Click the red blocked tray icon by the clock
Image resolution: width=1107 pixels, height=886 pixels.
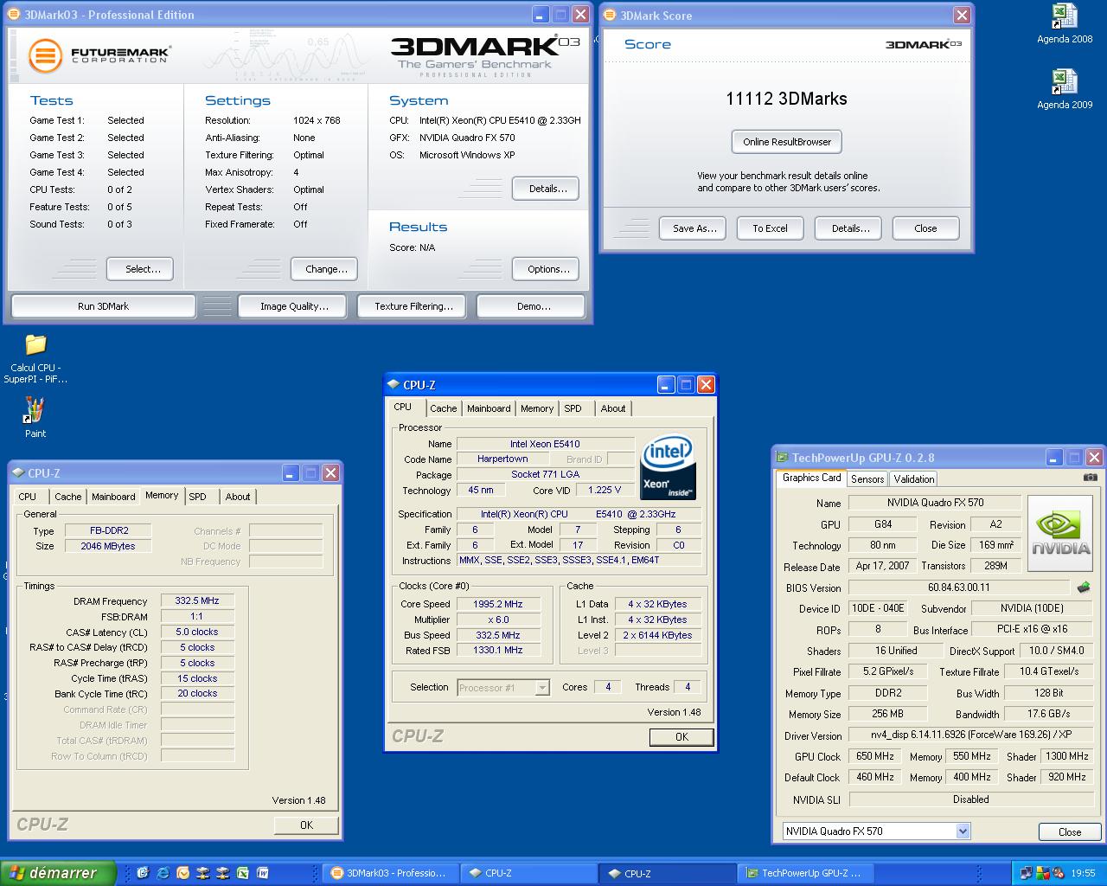[x=1059, y=873]
